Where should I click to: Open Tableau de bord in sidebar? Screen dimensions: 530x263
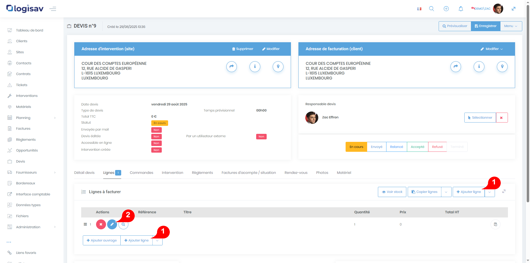[30, 30]
